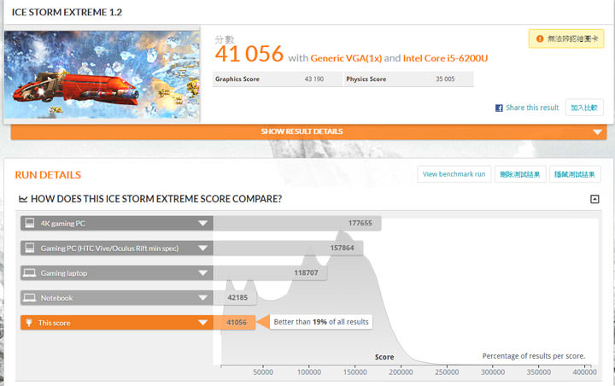Viewport: 615px width, 386px height.
Task: Collapse the score comparison section
Action: coord(594,199)
